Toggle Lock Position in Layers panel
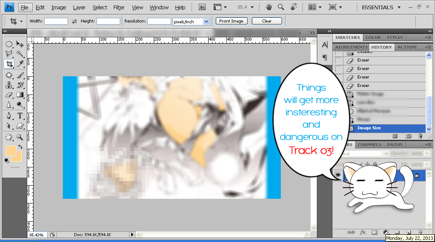435x242 pixels. pyautogui.click(x=367, y=164)
